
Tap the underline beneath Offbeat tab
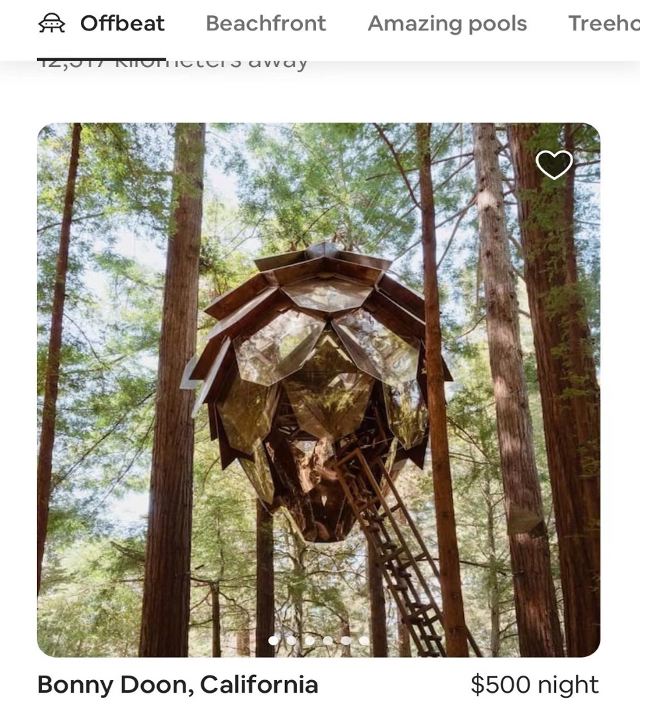tap(101, 59)
